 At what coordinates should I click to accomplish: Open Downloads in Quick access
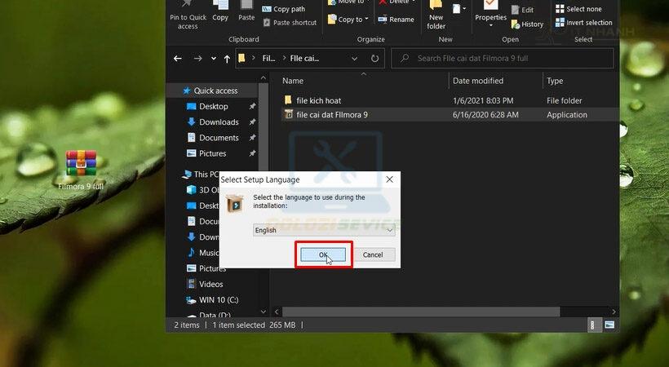219,122
